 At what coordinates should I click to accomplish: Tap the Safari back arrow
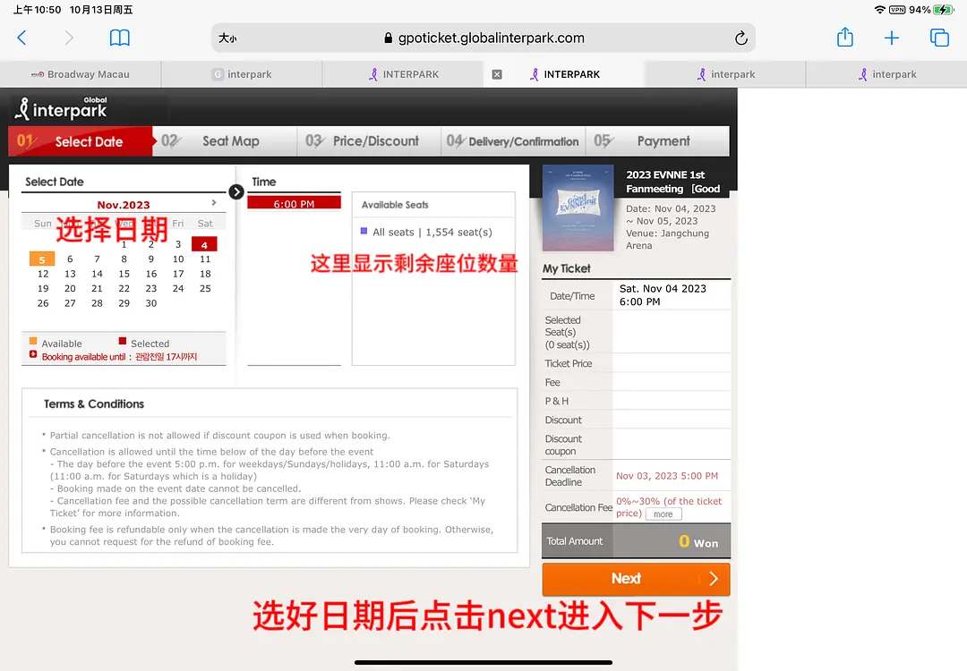click(21, 38)
